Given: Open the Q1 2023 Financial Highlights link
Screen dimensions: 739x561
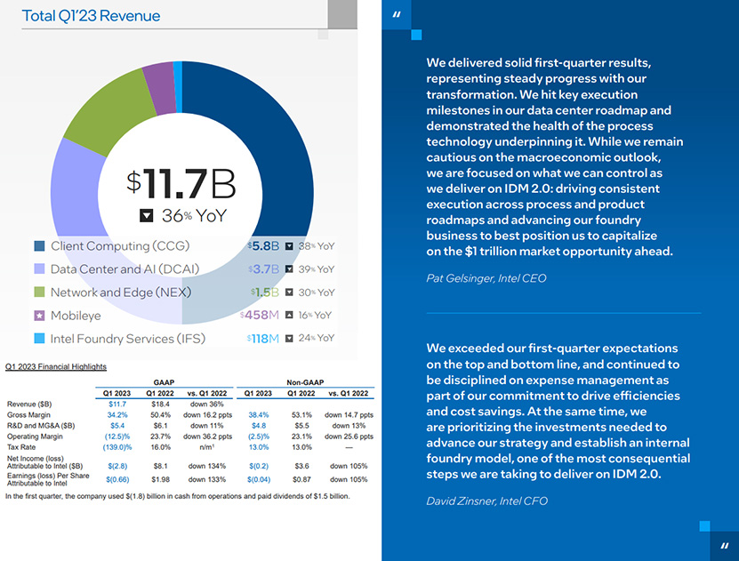Looking at the screenshot, I should [56, 367].
